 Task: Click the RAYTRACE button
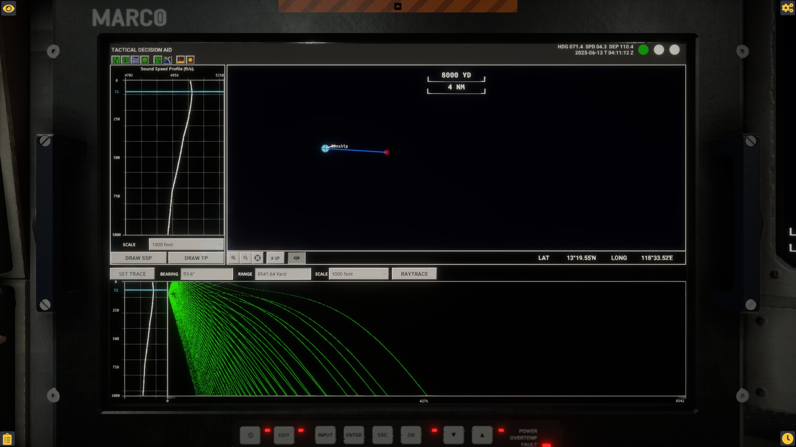(414, 274)
